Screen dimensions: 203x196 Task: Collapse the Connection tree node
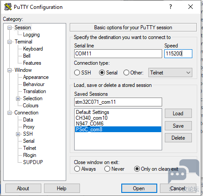tap(9, 113)
